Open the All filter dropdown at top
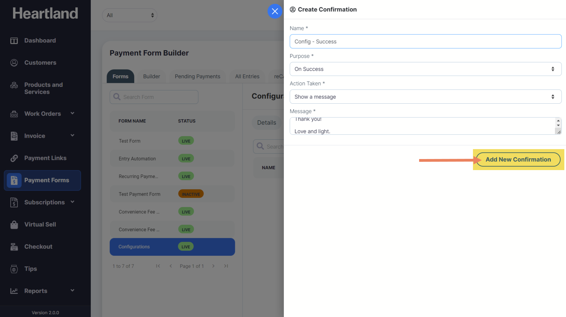 pos(129,15)
